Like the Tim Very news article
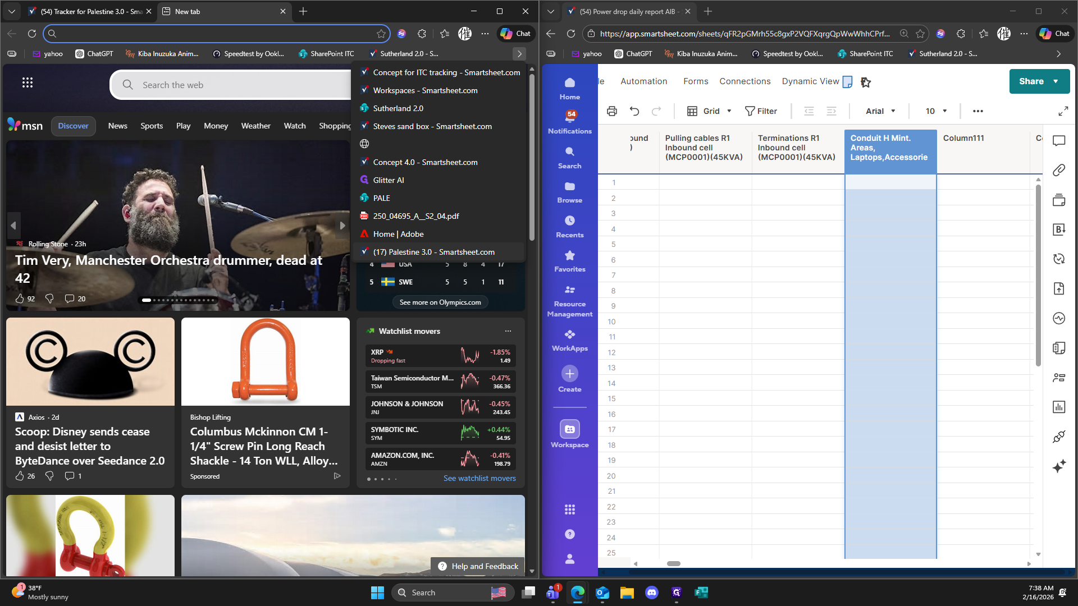This screenshot has width=1078, height=606. (20, 299)
